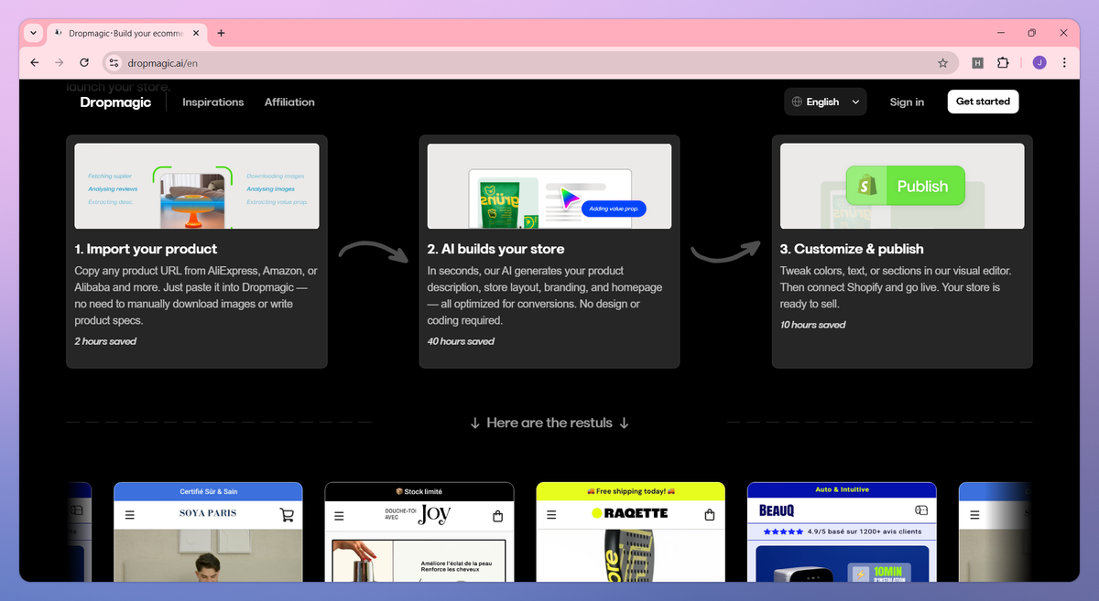This screenshot has width=1099, height=601.
Task: Open the BeauQ store cart icon
Action: 921,510
